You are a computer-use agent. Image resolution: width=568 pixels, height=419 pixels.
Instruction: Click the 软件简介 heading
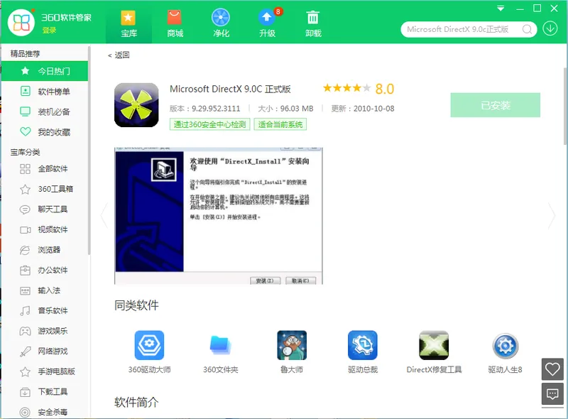[x=136, y=402]
